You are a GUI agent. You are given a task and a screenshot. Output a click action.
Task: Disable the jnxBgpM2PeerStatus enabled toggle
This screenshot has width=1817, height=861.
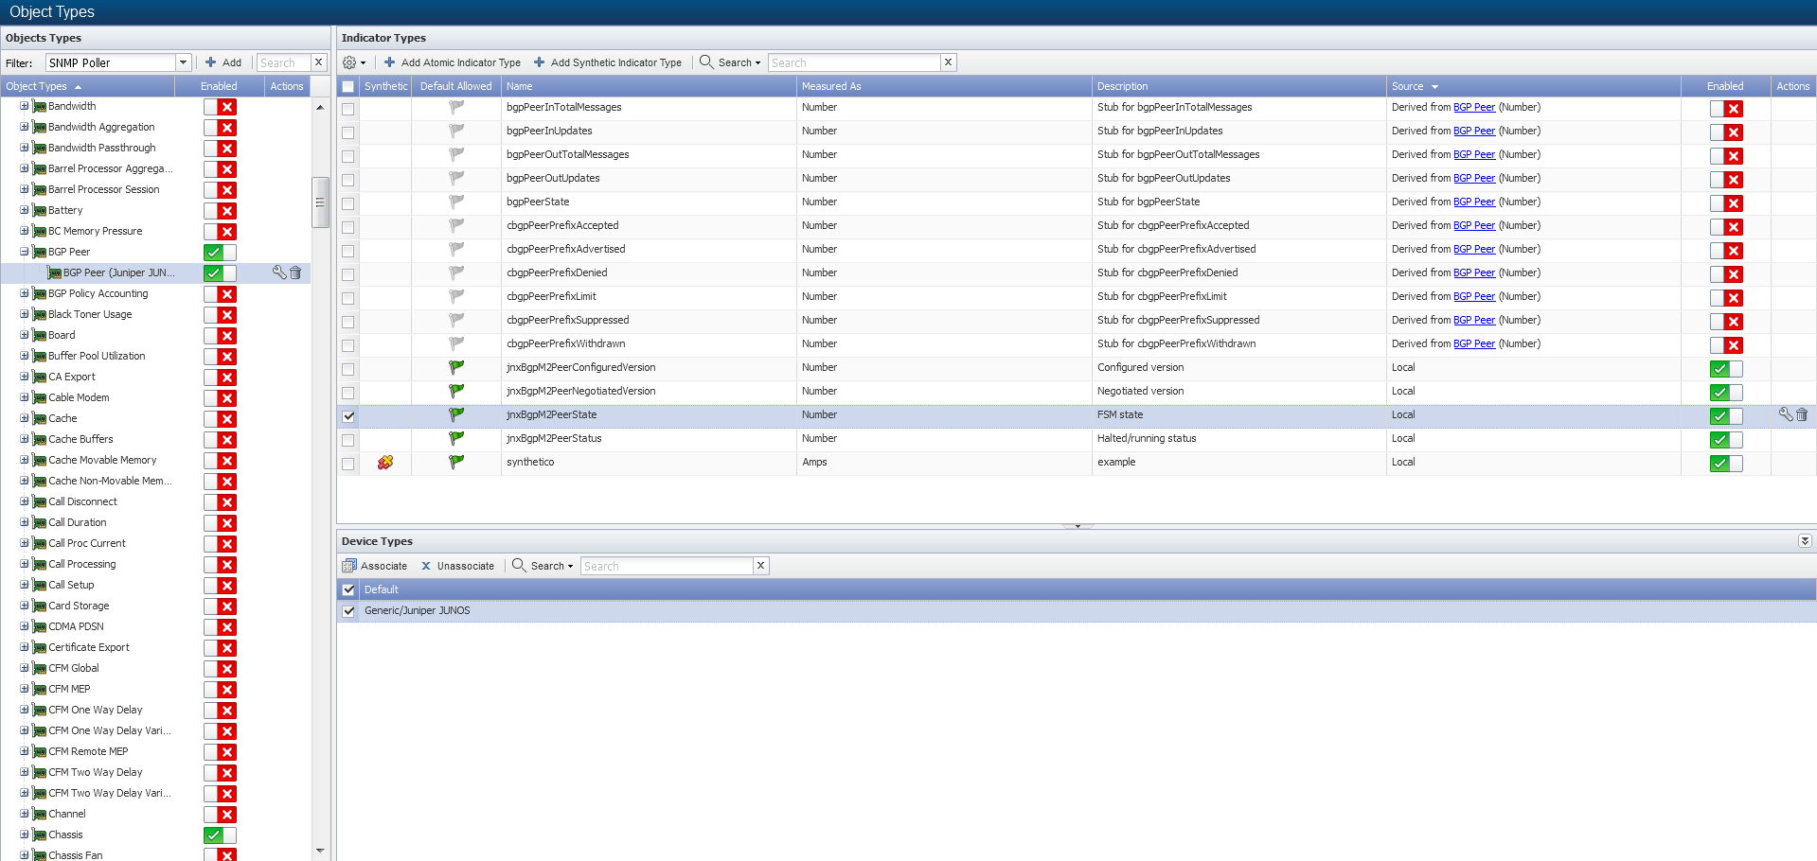point(1726,440)
